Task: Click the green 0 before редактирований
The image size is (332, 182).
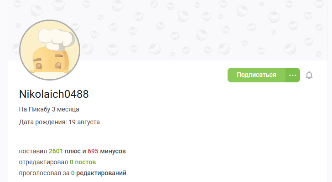Action: coord(73,173)
